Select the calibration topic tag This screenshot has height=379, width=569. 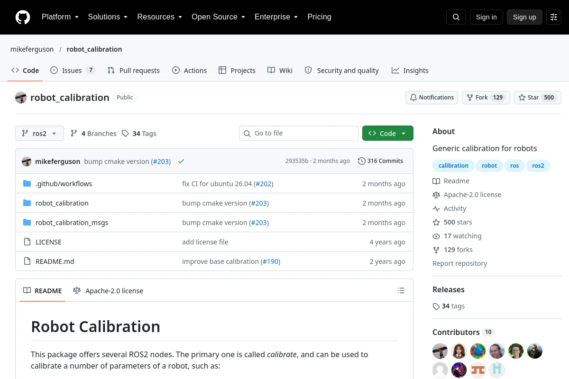click(x=453, y=166)
